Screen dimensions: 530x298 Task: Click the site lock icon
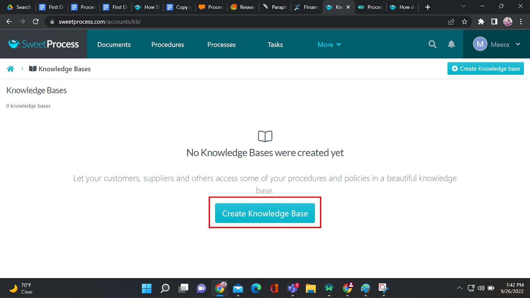52,22
